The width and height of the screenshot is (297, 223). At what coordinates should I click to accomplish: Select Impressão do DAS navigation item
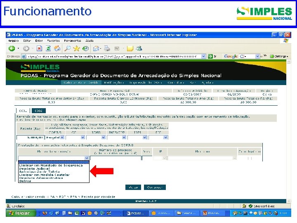coord(146,83)
